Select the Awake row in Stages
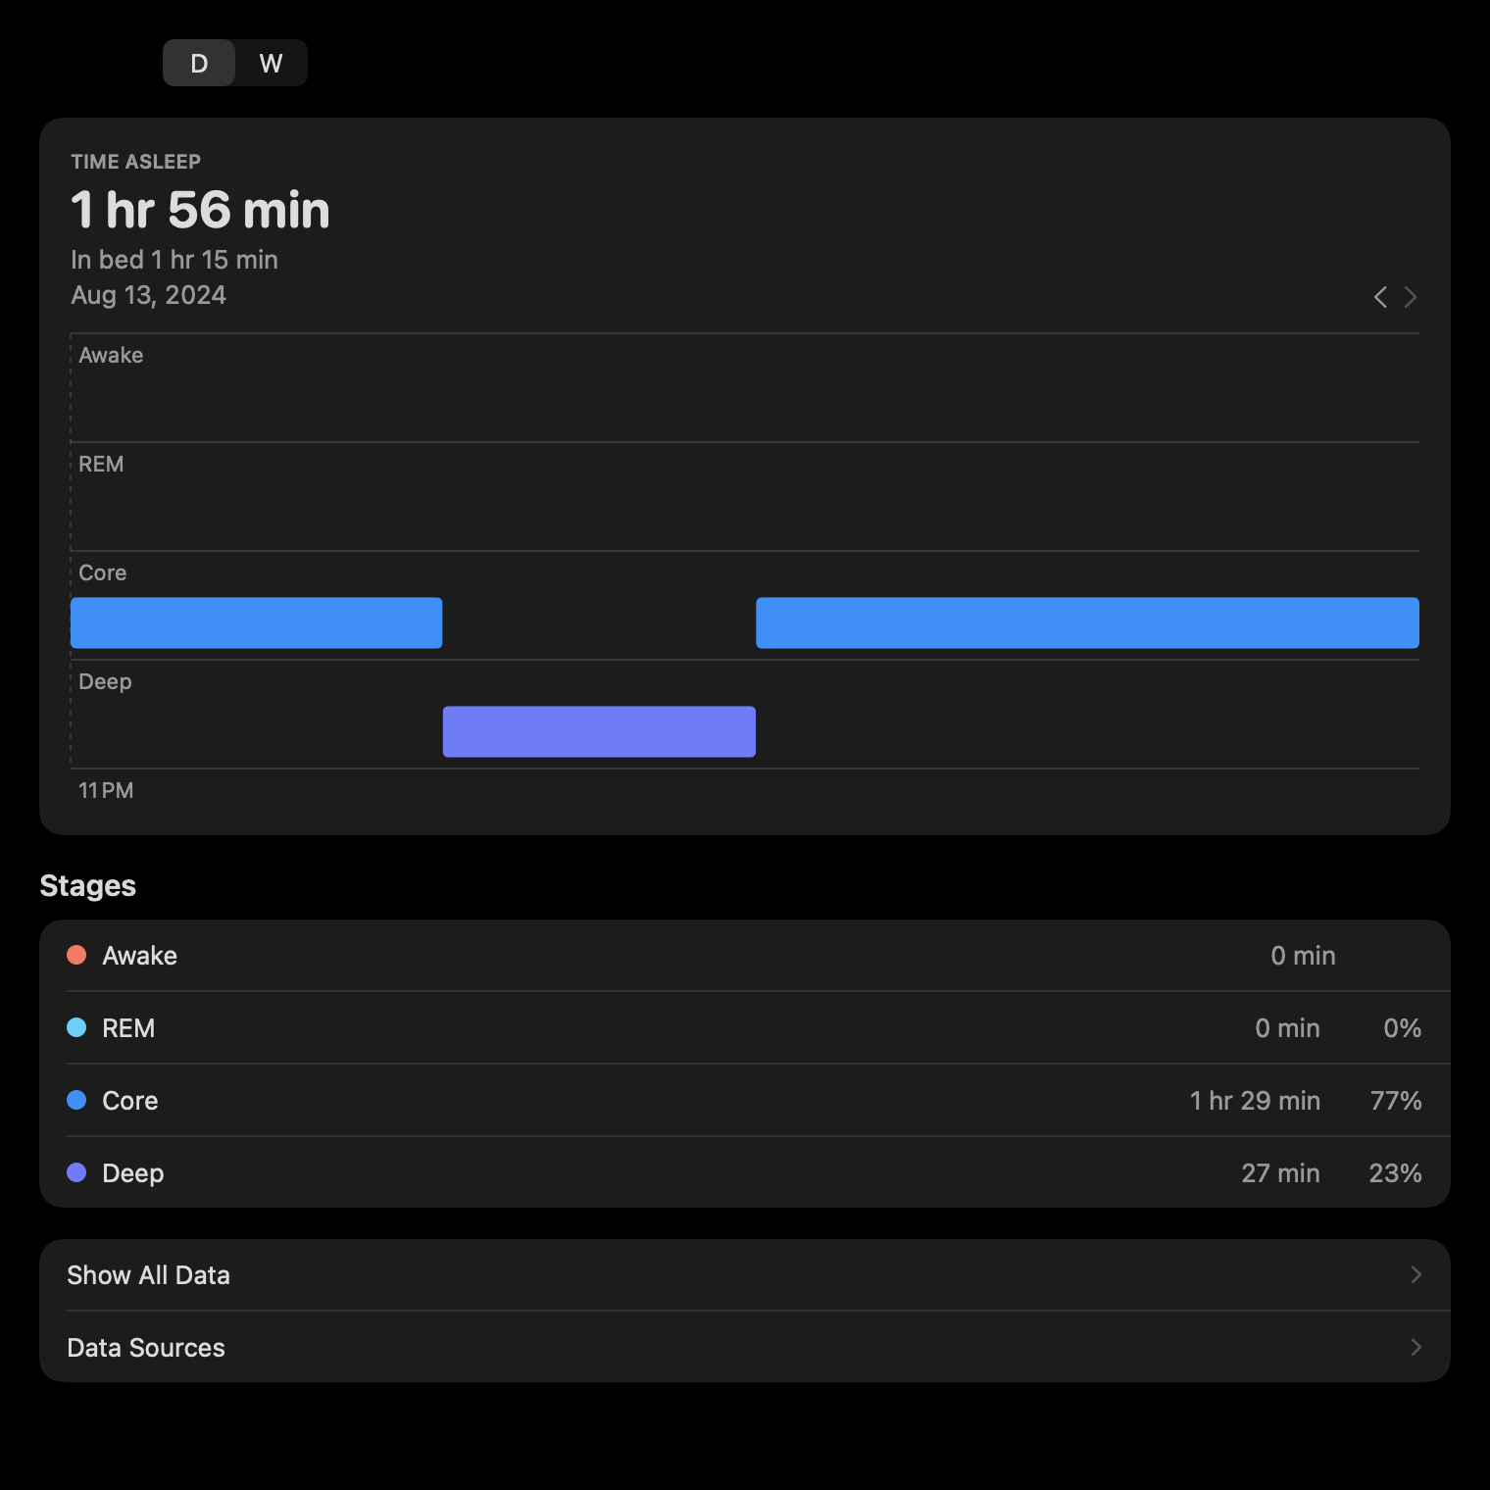 click(745, 956)
